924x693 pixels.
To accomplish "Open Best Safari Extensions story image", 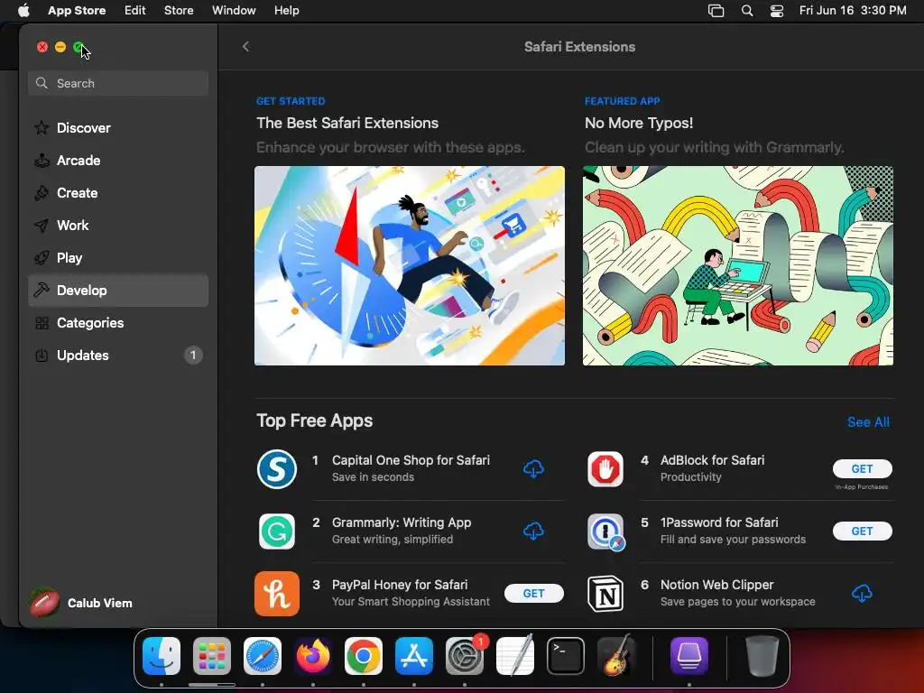I will tap(410, 266).
